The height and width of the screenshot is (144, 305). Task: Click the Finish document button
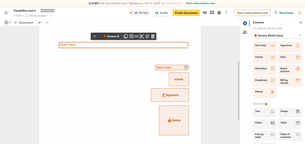tap(186, 13)
